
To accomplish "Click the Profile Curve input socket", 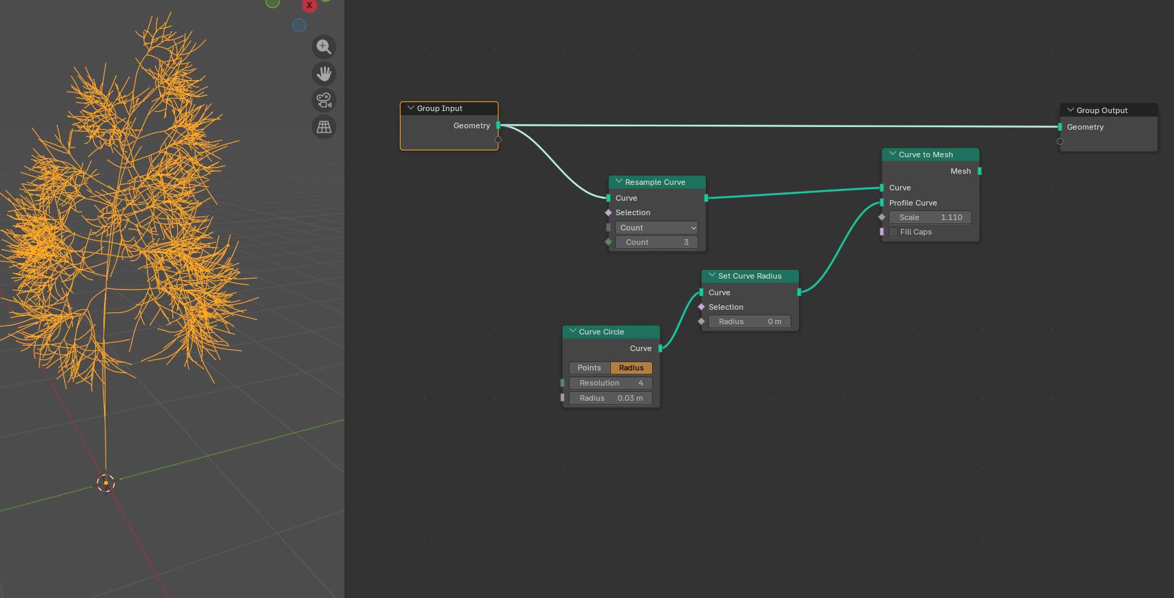I will click(882, 203).
